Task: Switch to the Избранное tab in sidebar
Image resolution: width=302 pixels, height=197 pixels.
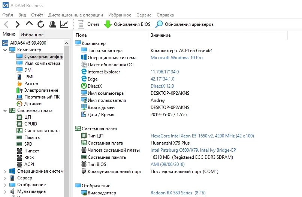Action: (x=32, y=35)
